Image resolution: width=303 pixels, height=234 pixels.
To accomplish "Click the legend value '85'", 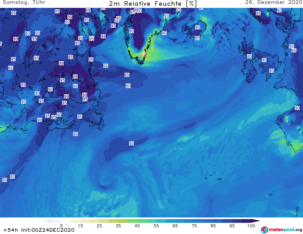I will pos(213,226).
